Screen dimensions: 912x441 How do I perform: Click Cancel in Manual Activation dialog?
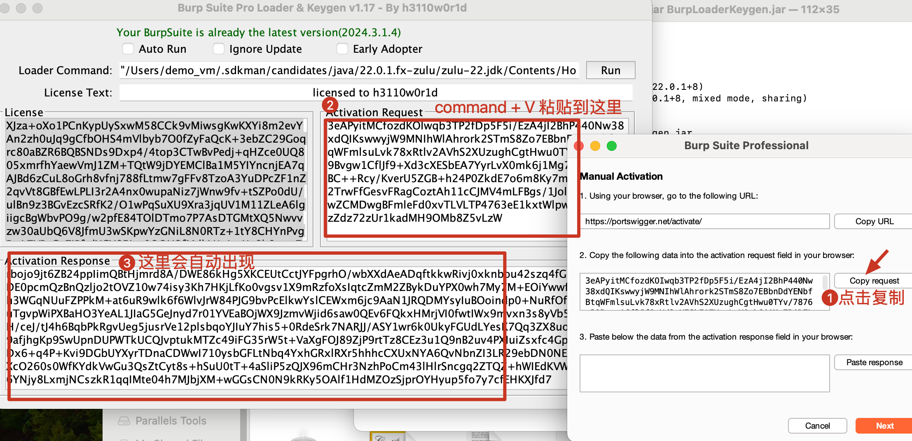(x=817, y=426)
